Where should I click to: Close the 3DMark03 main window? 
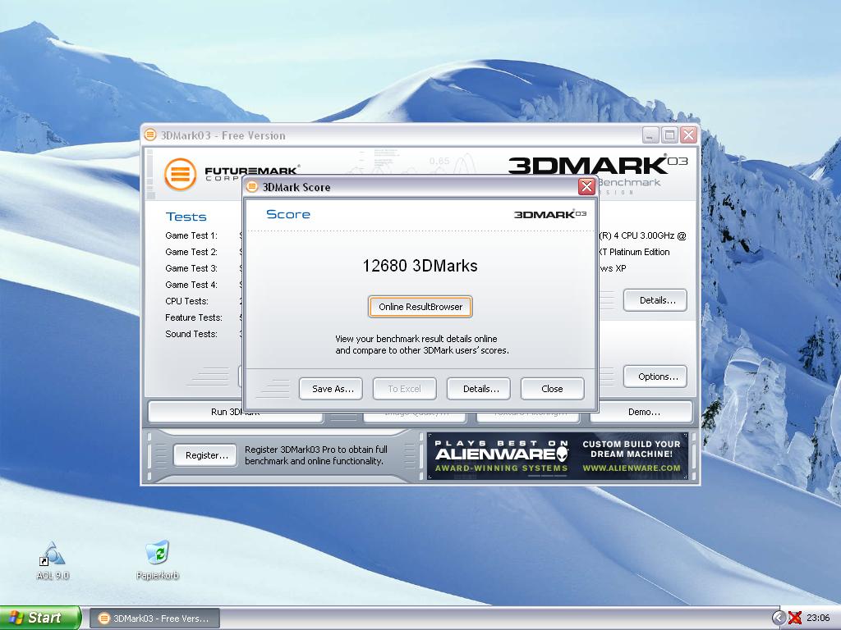[x=688, y=135]
